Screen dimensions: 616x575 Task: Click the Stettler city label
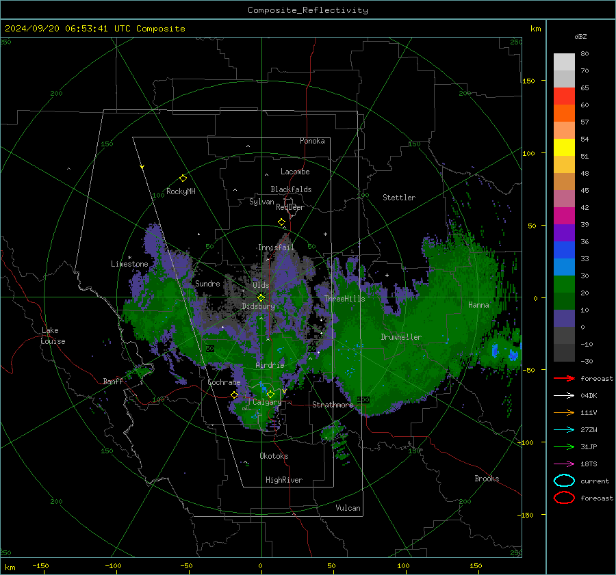point(399,198)
